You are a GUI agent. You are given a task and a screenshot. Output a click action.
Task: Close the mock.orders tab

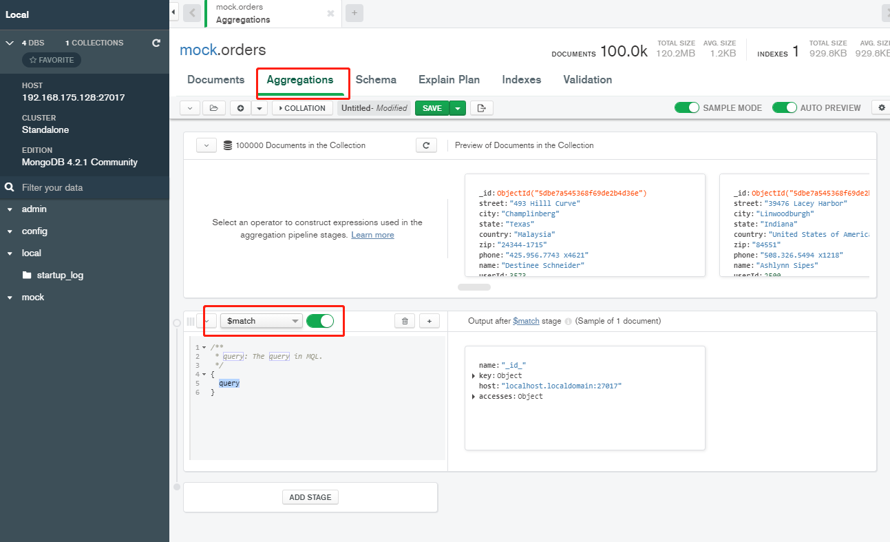click(x=330, y=13)
